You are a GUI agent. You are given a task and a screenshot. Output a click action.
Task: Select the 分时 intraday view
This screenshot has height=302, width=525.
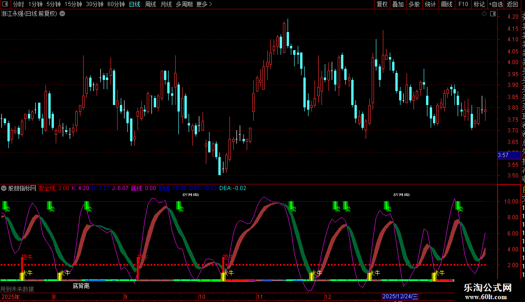(19, 4)
